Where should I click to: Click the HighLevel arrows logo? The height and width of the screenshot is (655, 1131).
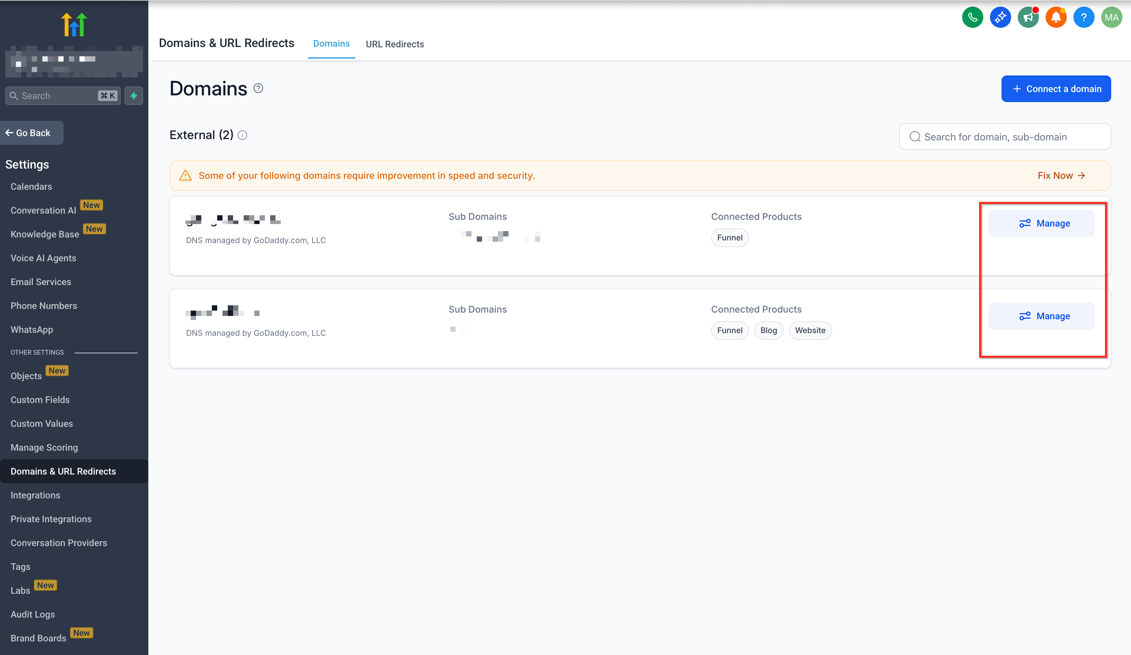point(74,24)
